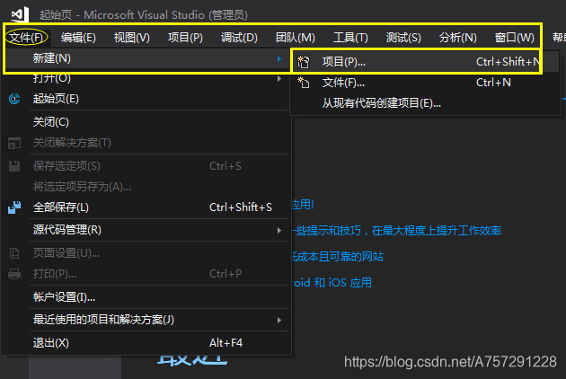The height and width of the screenshot is (379, 566).
Task: Open the 文件(F) menu
Action: (26, 37)
